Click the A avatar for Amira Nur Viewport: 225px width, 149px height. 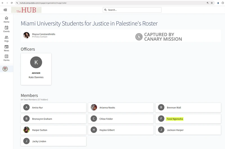(26, 107)
